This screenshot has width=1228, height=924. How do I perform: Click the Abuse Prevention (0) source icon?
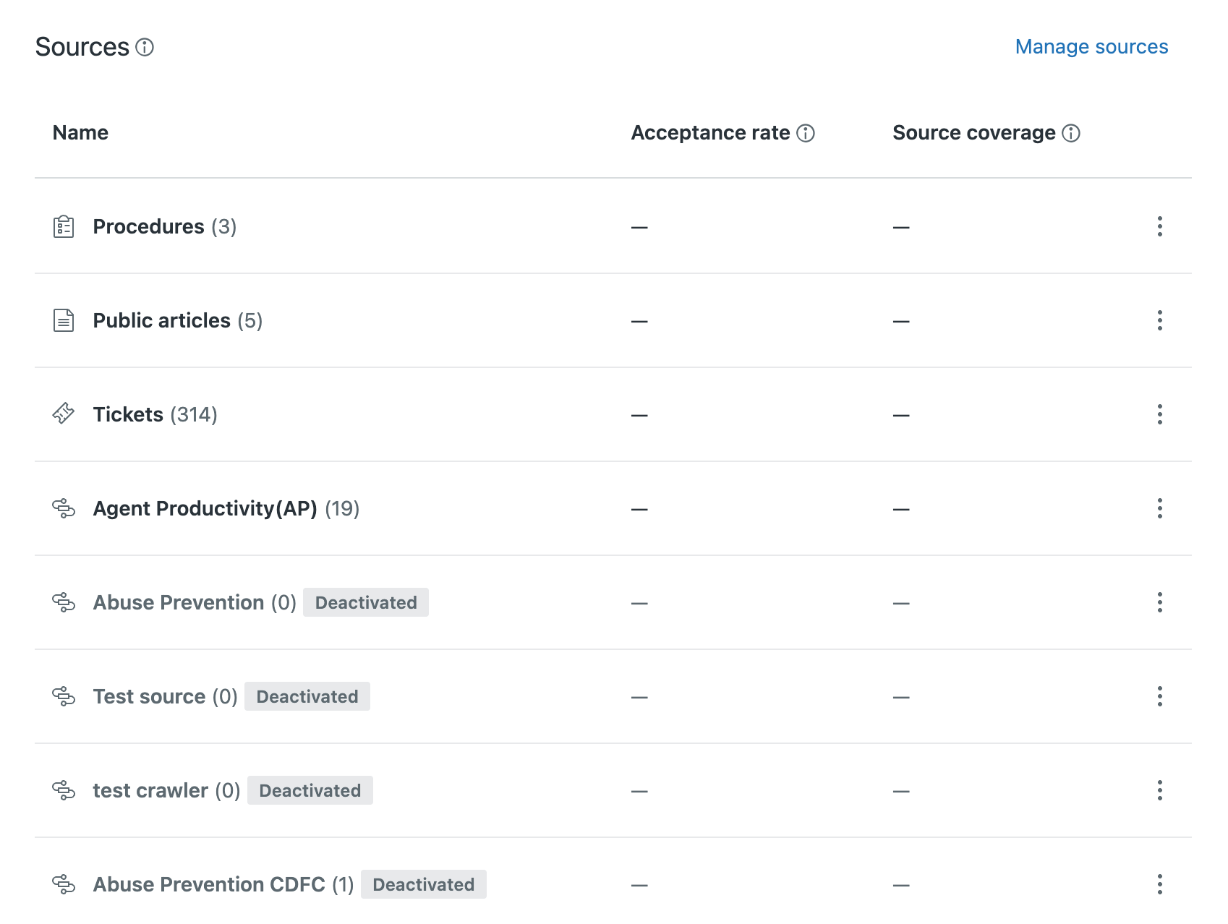[x=64, y=602]
